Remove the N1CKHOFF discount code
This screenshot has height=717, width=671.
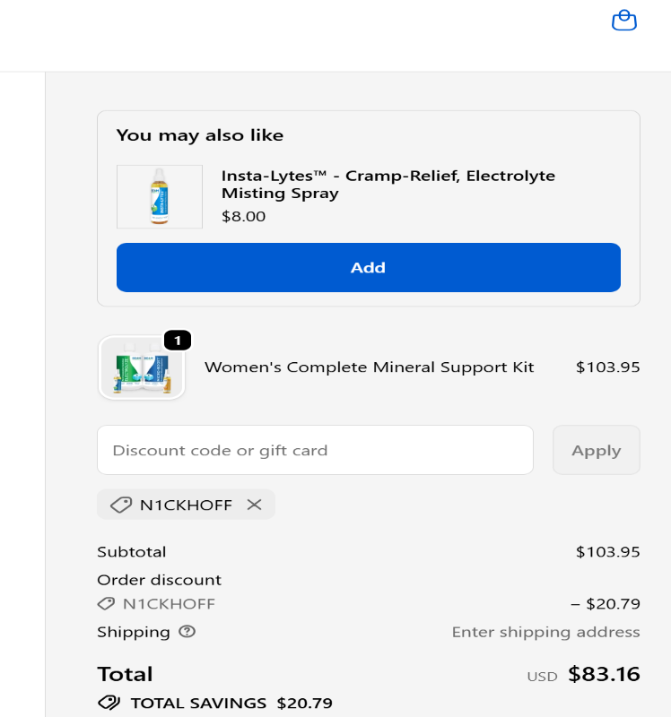tap(255, 505)
